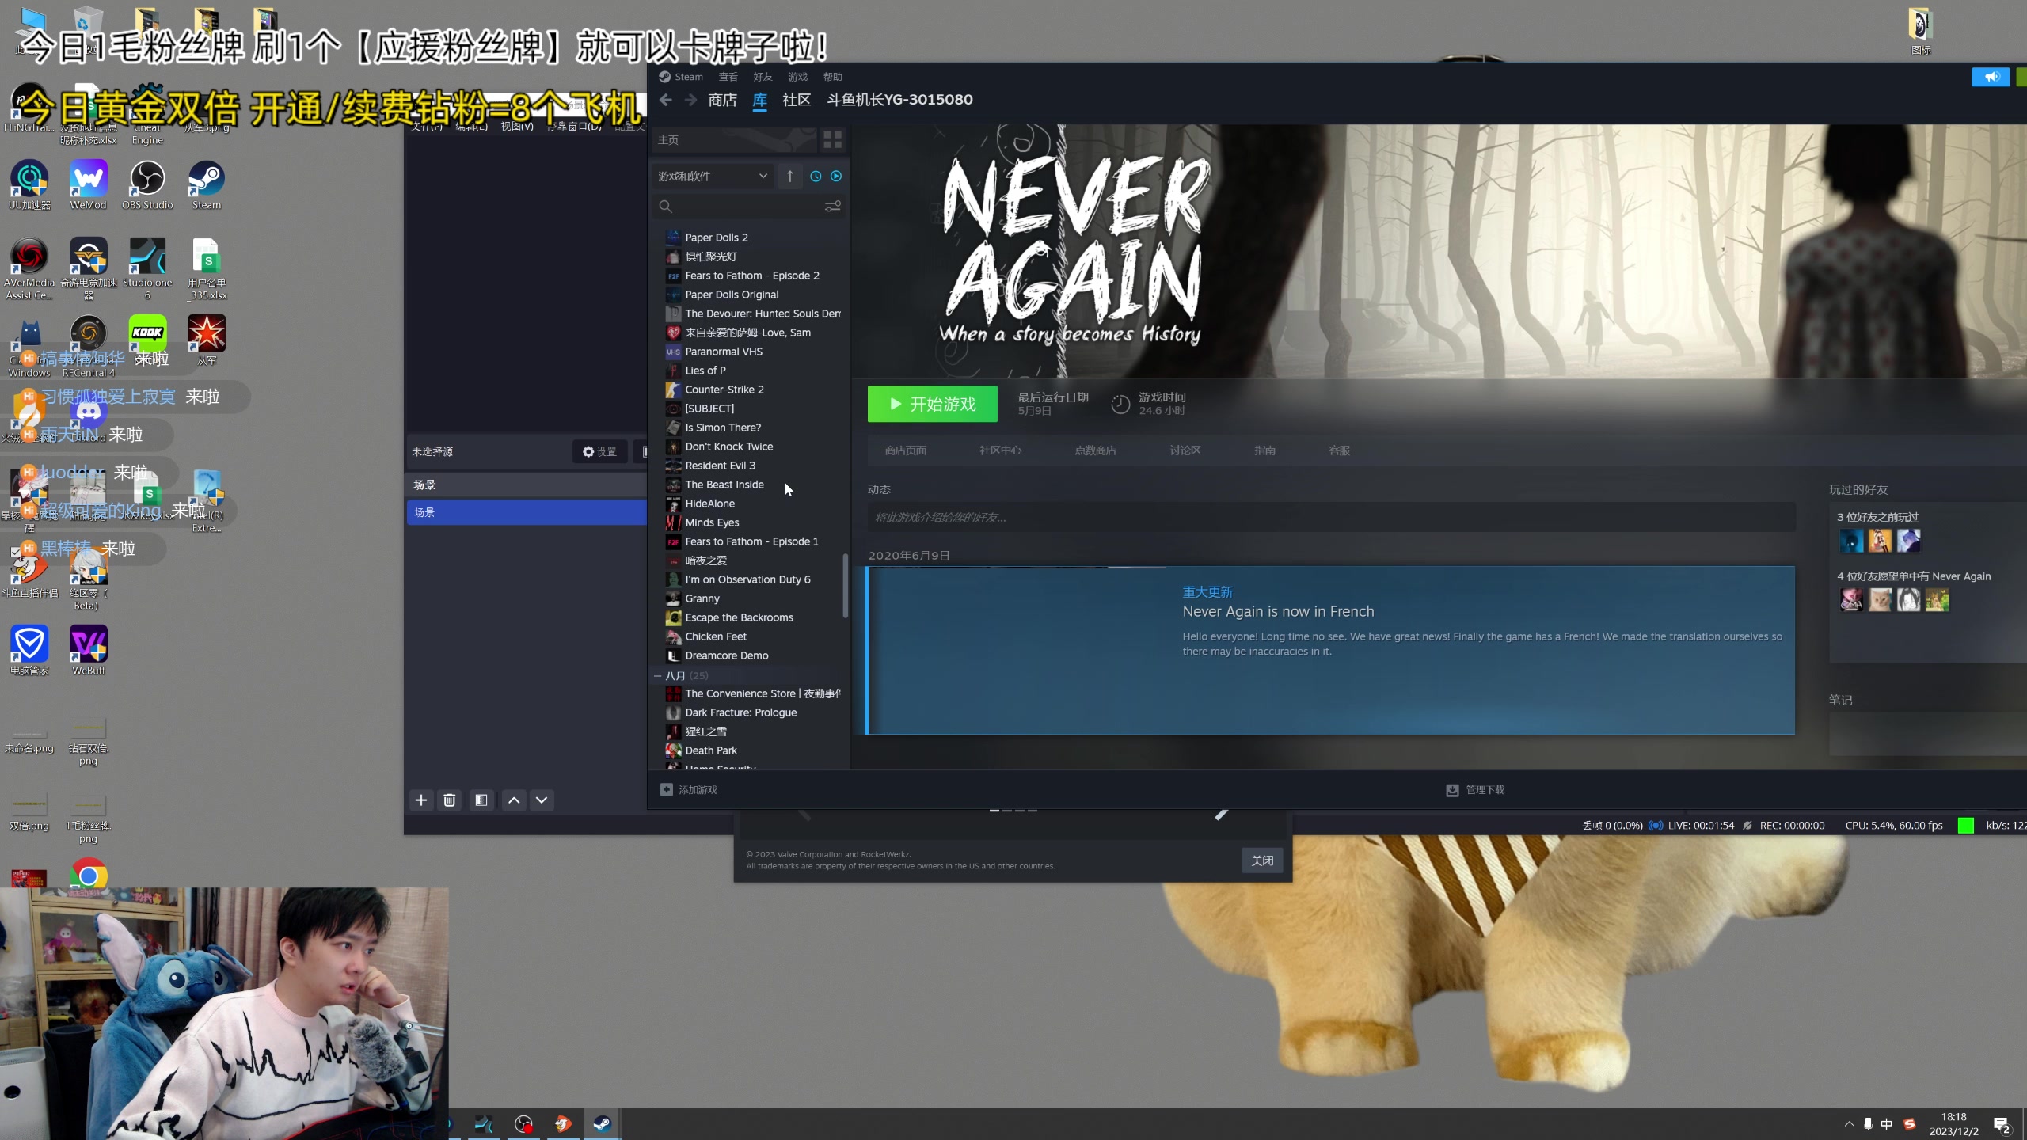Click the 关闭 button in dialog
This screenshot has width=2027, height=1140.
1262,861
